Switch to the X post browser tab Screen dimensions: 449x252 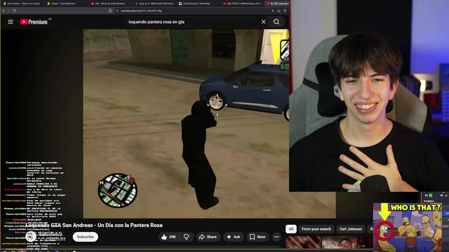(154, 3)
